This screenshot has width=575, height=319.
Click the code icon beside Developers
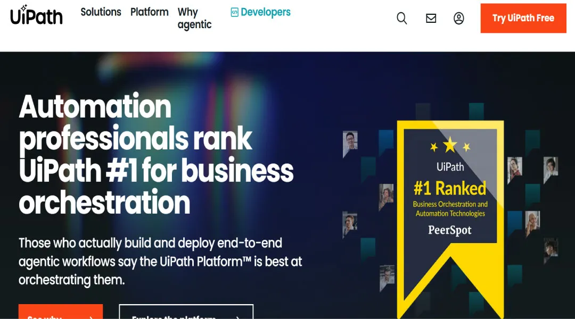[x=234, y=12]
